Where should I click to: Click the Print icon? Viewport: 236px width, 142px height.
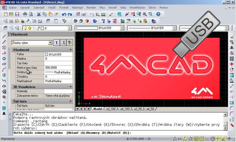(x=25, y=14)
